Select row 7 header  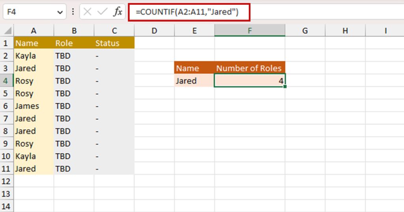[6, 118]
